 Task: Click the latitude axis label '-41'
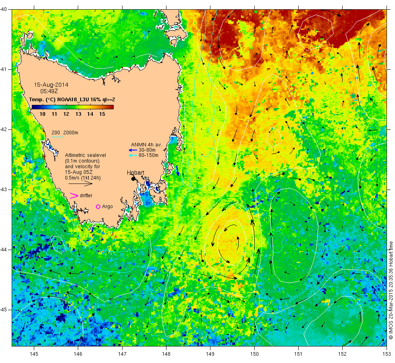click(x=4, y=69)
